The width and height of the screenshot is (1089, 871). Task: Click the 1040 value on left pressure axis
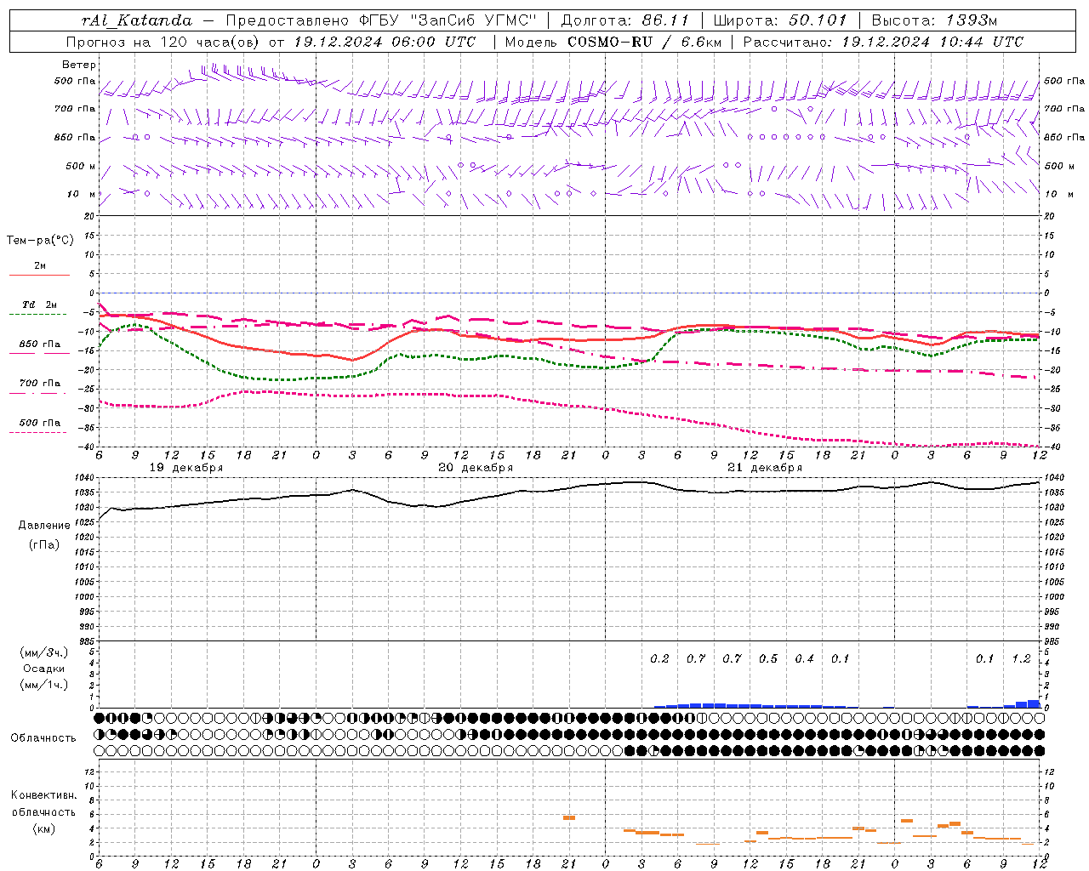(86, 478)
